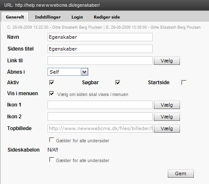
Task: Open the Indstillinger tab
Action: coord(48,17)
